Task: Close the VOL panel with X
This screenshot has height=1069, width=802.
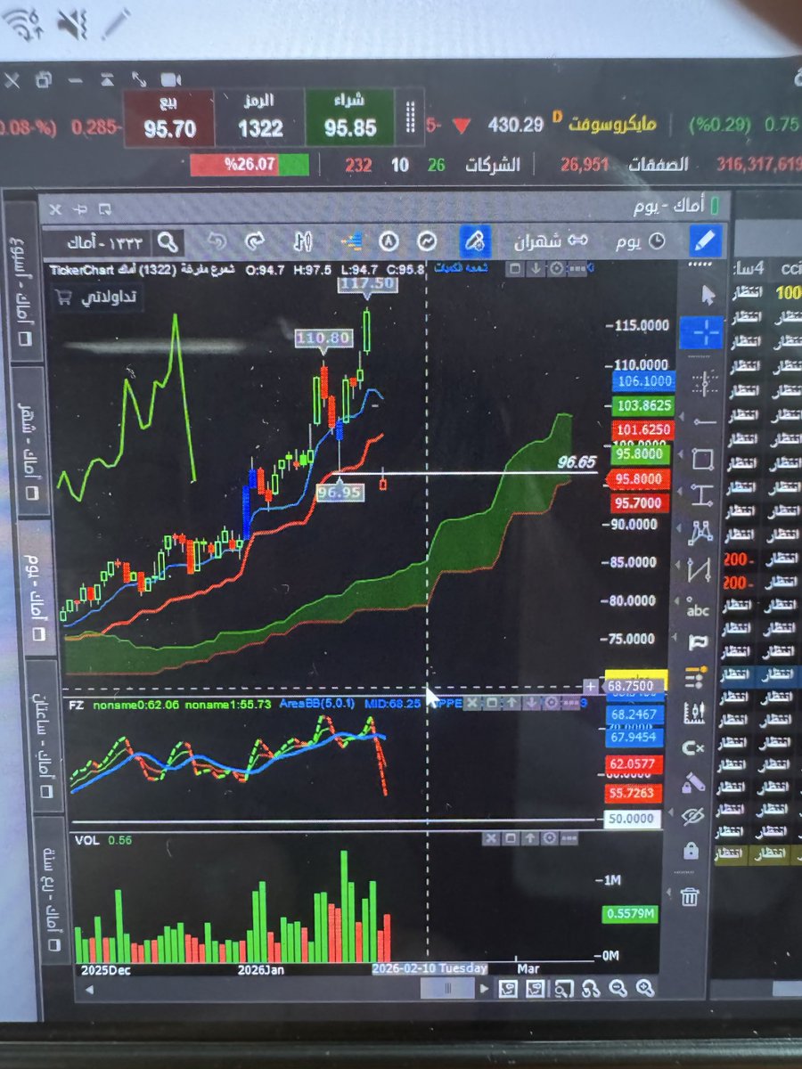Action: coord(491,838)
